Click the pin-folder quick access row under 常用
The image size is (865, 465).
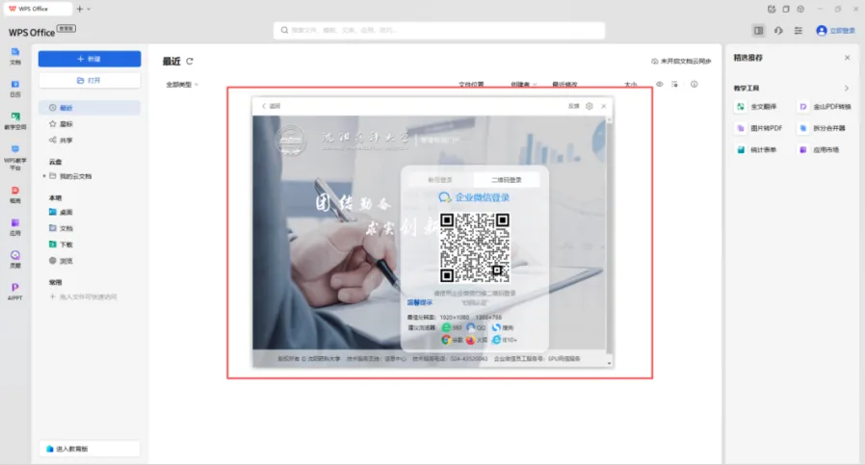coord(84,297)
